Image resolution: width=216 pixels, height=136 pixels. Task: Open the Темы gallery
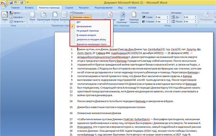[x=5, y=17]
